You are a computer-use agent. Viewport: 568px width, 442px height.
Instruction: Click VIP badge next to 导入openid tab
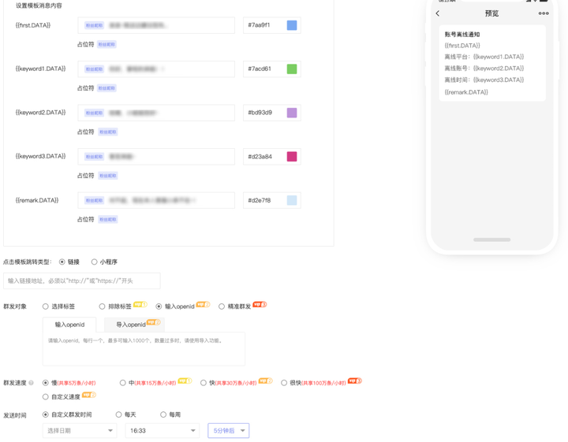tap(154, 322)
